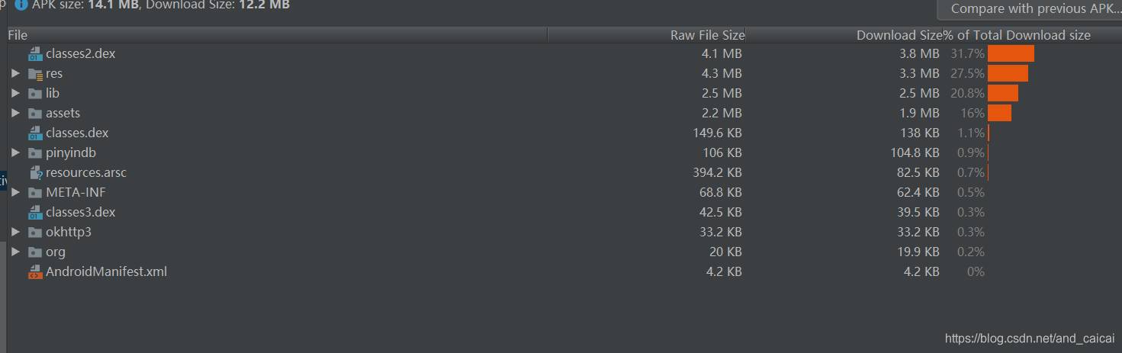Expand the META-INF folder
The height and width of the screenshot is (353, 1122).
pos(14,193)
